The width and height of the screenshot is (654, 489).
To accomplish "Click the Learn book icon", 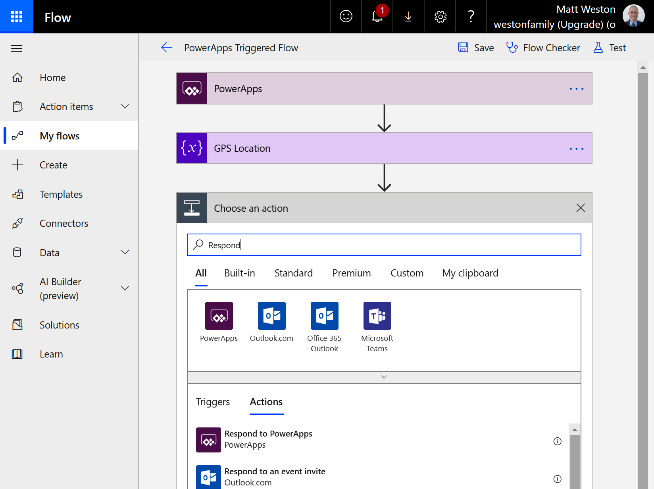I will tap(17, 354).
